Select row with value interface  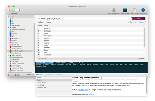tap(90, 55)
